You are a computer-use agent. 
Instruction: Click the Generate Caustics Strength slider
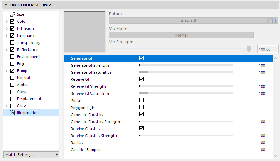(x=186, y=122)
